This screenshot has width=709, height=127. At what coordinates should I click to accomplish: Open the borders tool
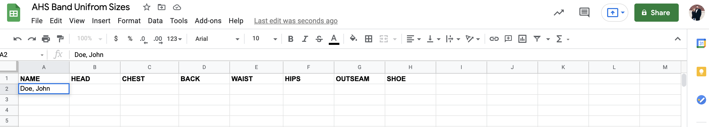pos(368,39)
